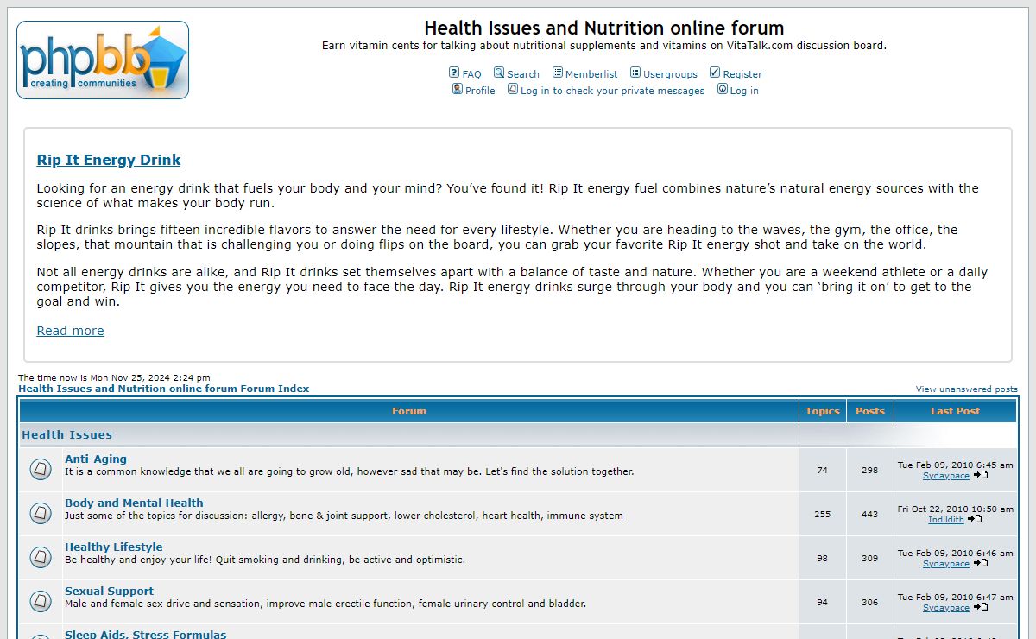Open Sleep Aids, Stress Formulas forum
This screenshot has height=639, width=1036.
tap(145, 634)
